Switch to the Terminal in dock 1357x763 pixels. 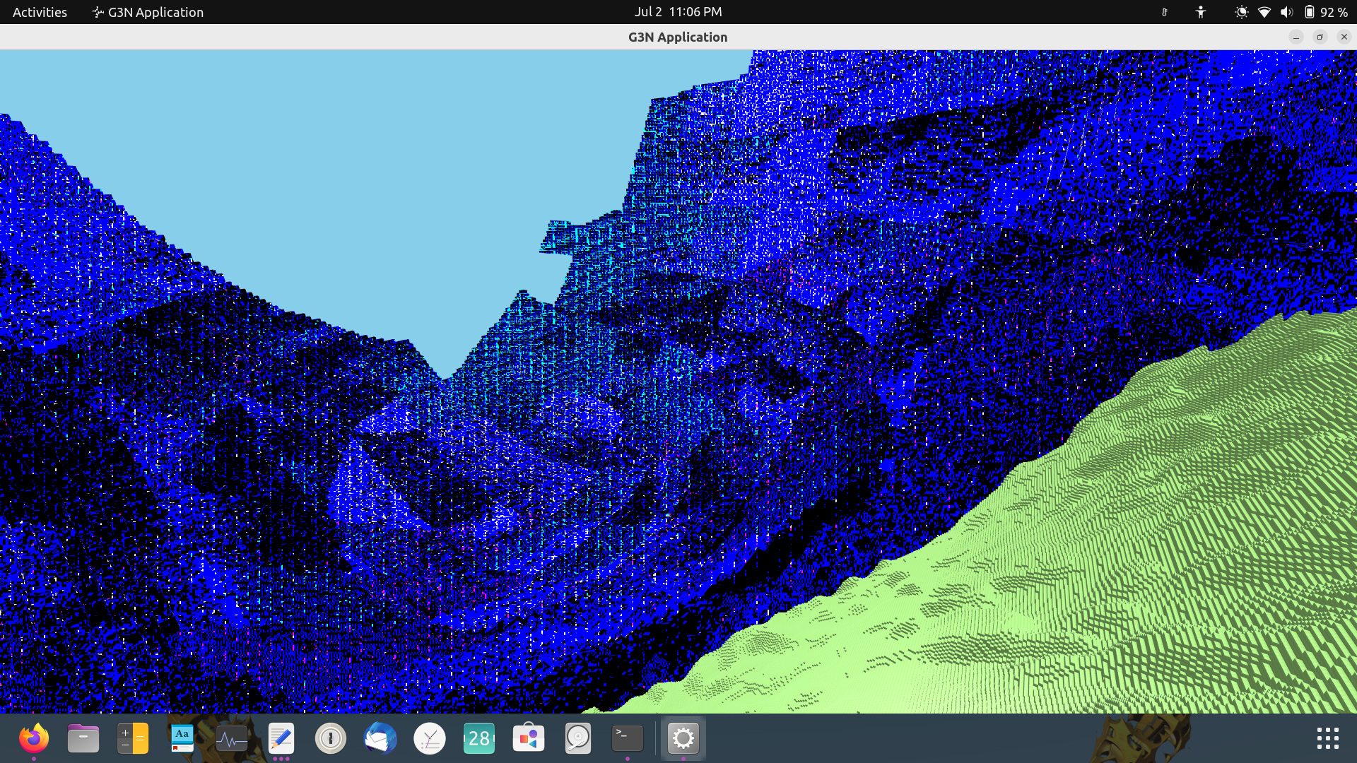click(627, 739)
